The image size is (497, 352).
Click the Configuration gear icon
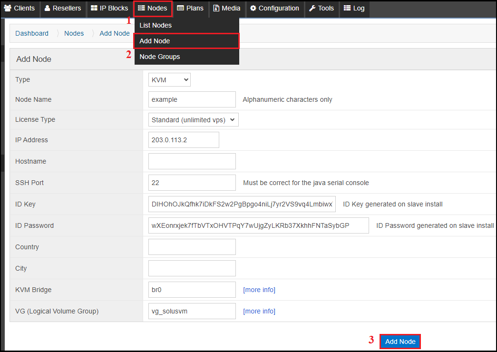253,8
